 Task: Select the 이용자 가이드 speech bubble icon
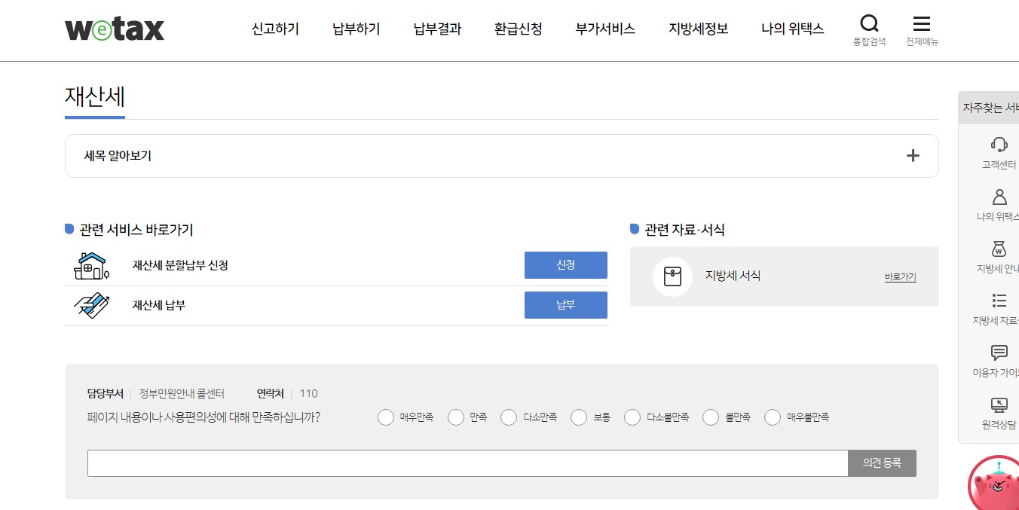998,353
